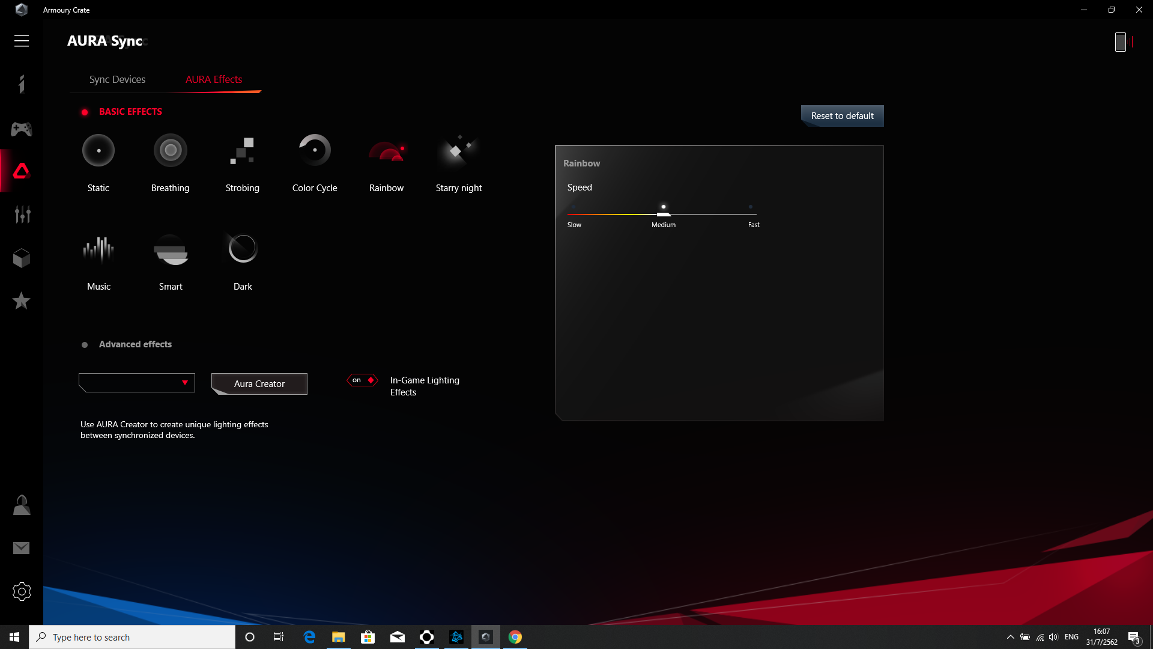Click the Windows search box

pos(132,637)
